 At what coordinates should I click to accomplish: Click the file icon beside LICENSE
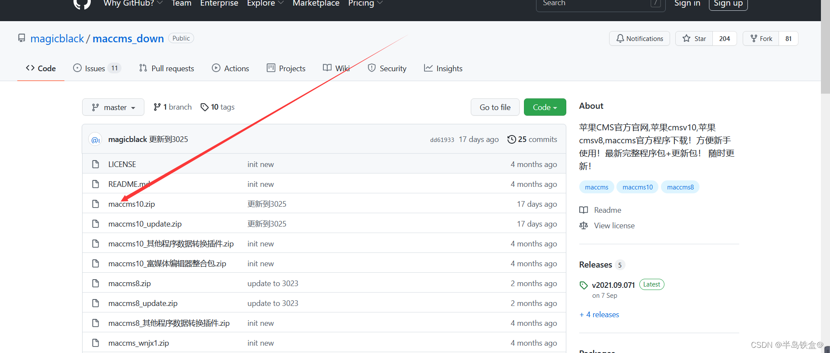[x=96, y=164]
